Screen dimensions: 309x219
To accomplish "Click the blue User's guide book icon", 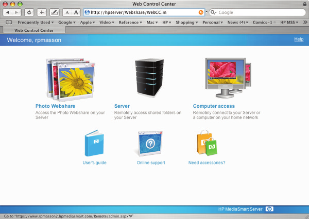I will [x=94, y=143].
